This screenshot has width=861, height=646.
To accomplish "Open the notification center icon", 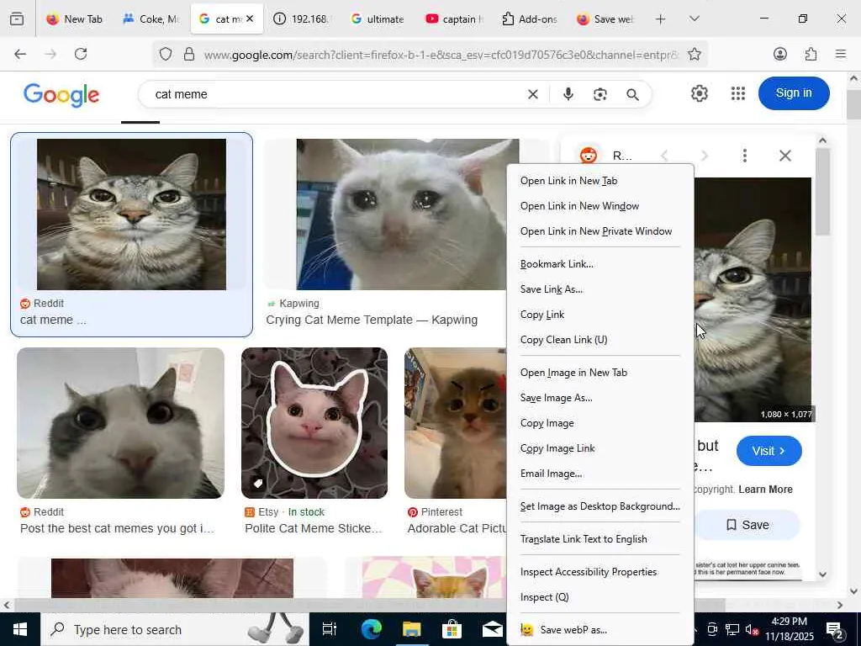I will [x=834, y=629].
